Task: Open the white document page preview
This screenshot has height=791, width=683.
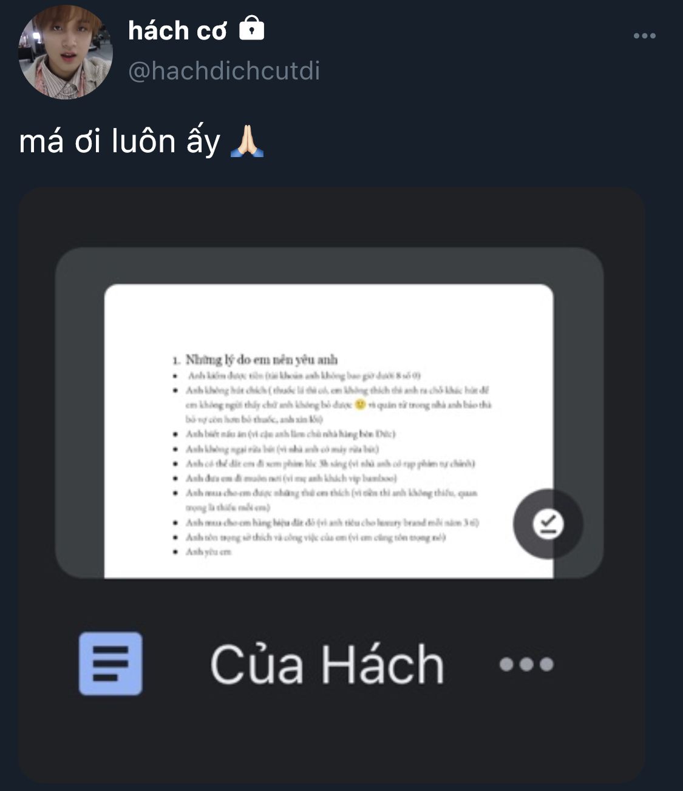Action: coord(328,431)
